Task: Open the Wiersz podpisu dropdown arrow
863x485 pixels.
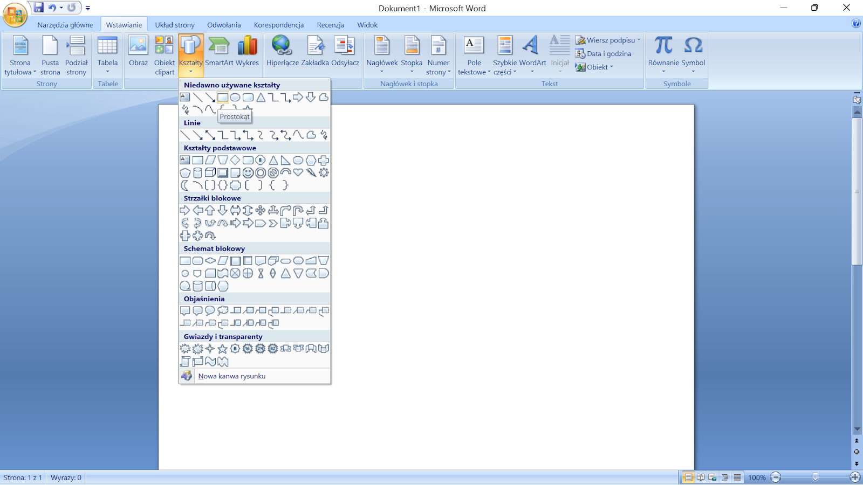Action: (639, 40)
